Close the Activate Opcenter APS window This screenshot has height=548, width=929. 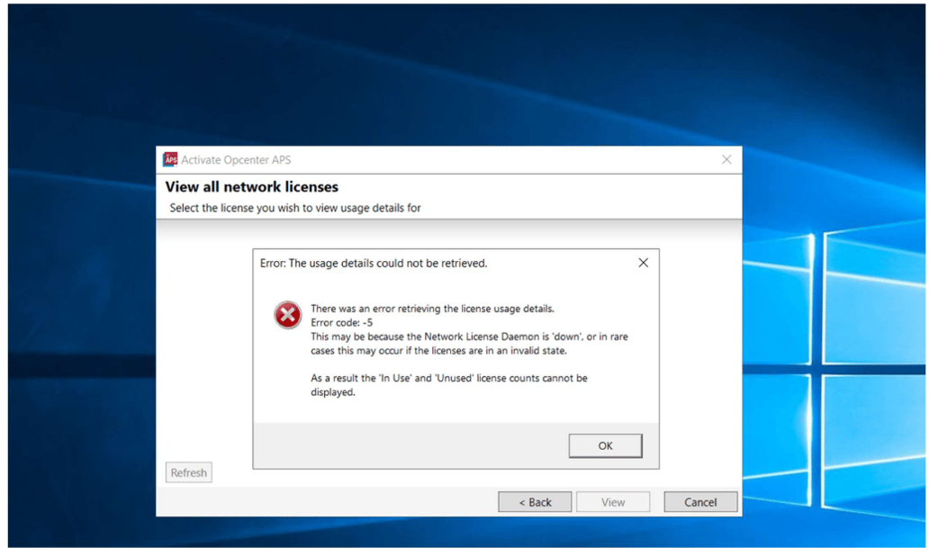click(726, 158)
